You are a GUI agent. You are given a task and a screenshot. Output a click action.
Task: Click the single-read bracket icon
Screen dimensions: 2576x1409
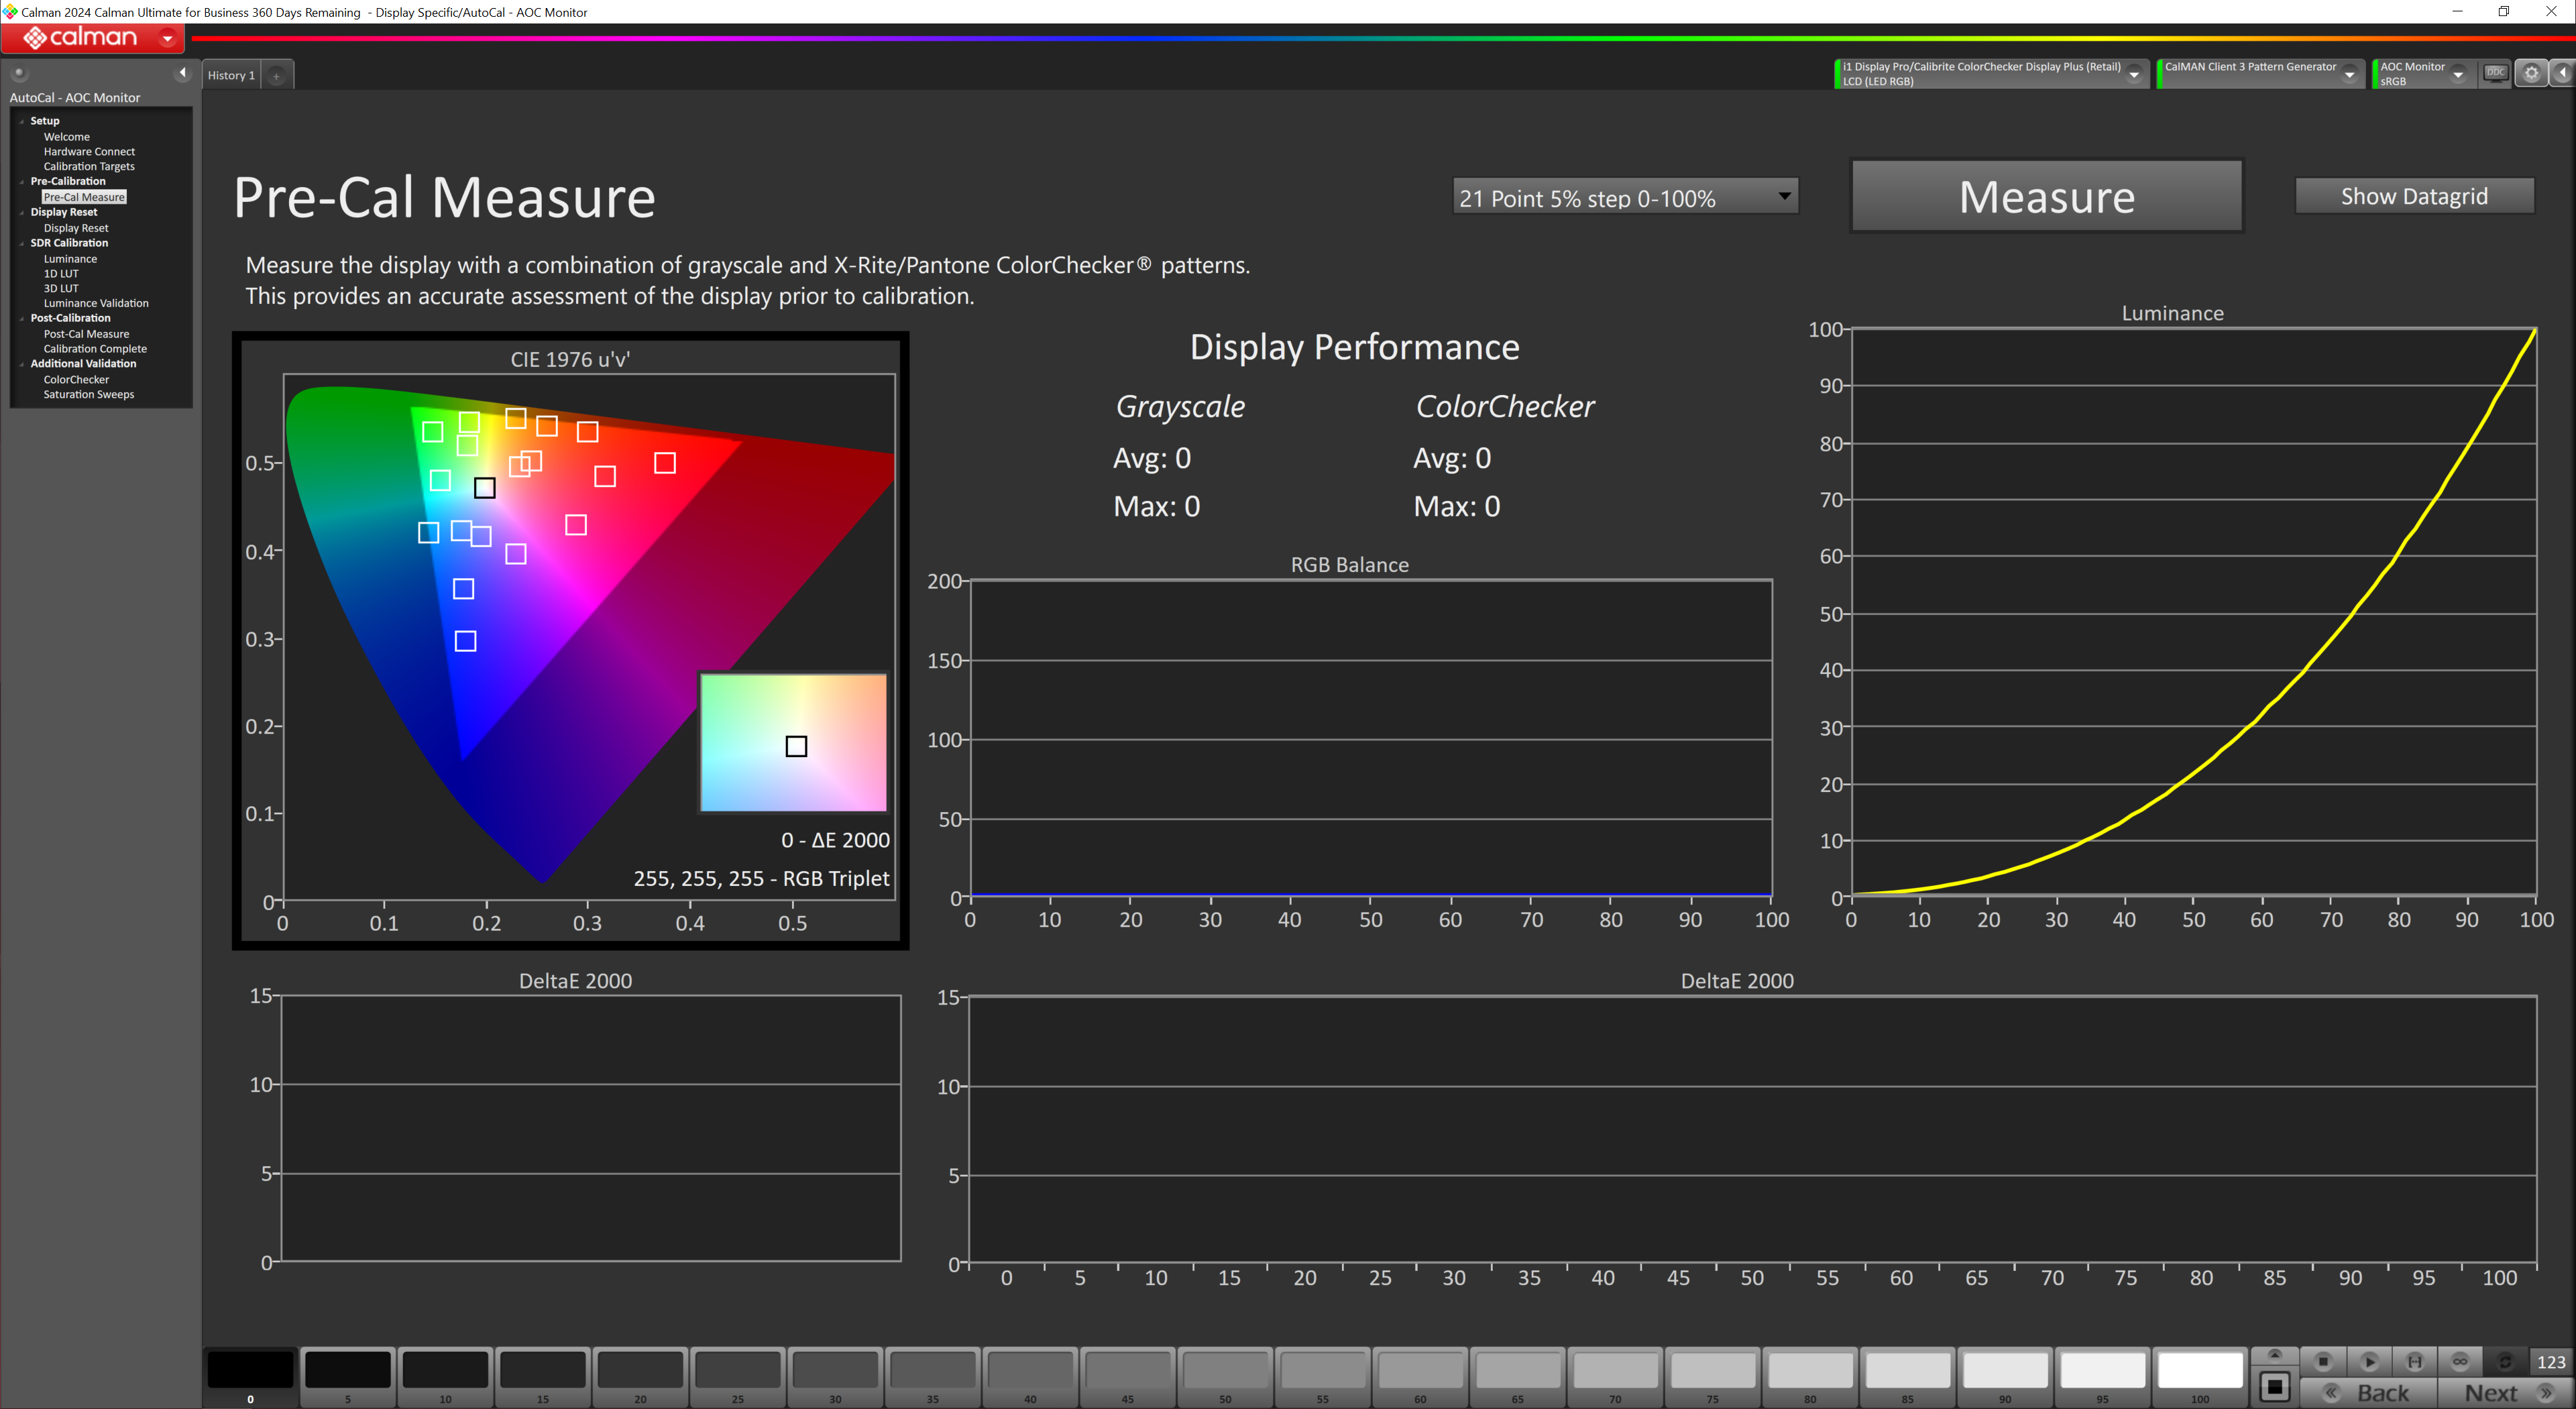point(2414,1361)
